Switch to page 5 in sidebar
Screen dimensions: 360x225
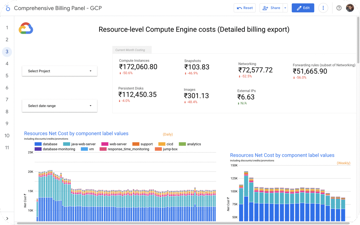click(7, 76)
